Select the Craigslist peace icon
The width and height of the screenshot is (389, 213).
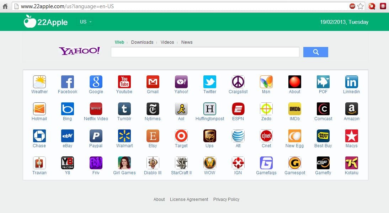pyautogui.click(x=238, y=82)
